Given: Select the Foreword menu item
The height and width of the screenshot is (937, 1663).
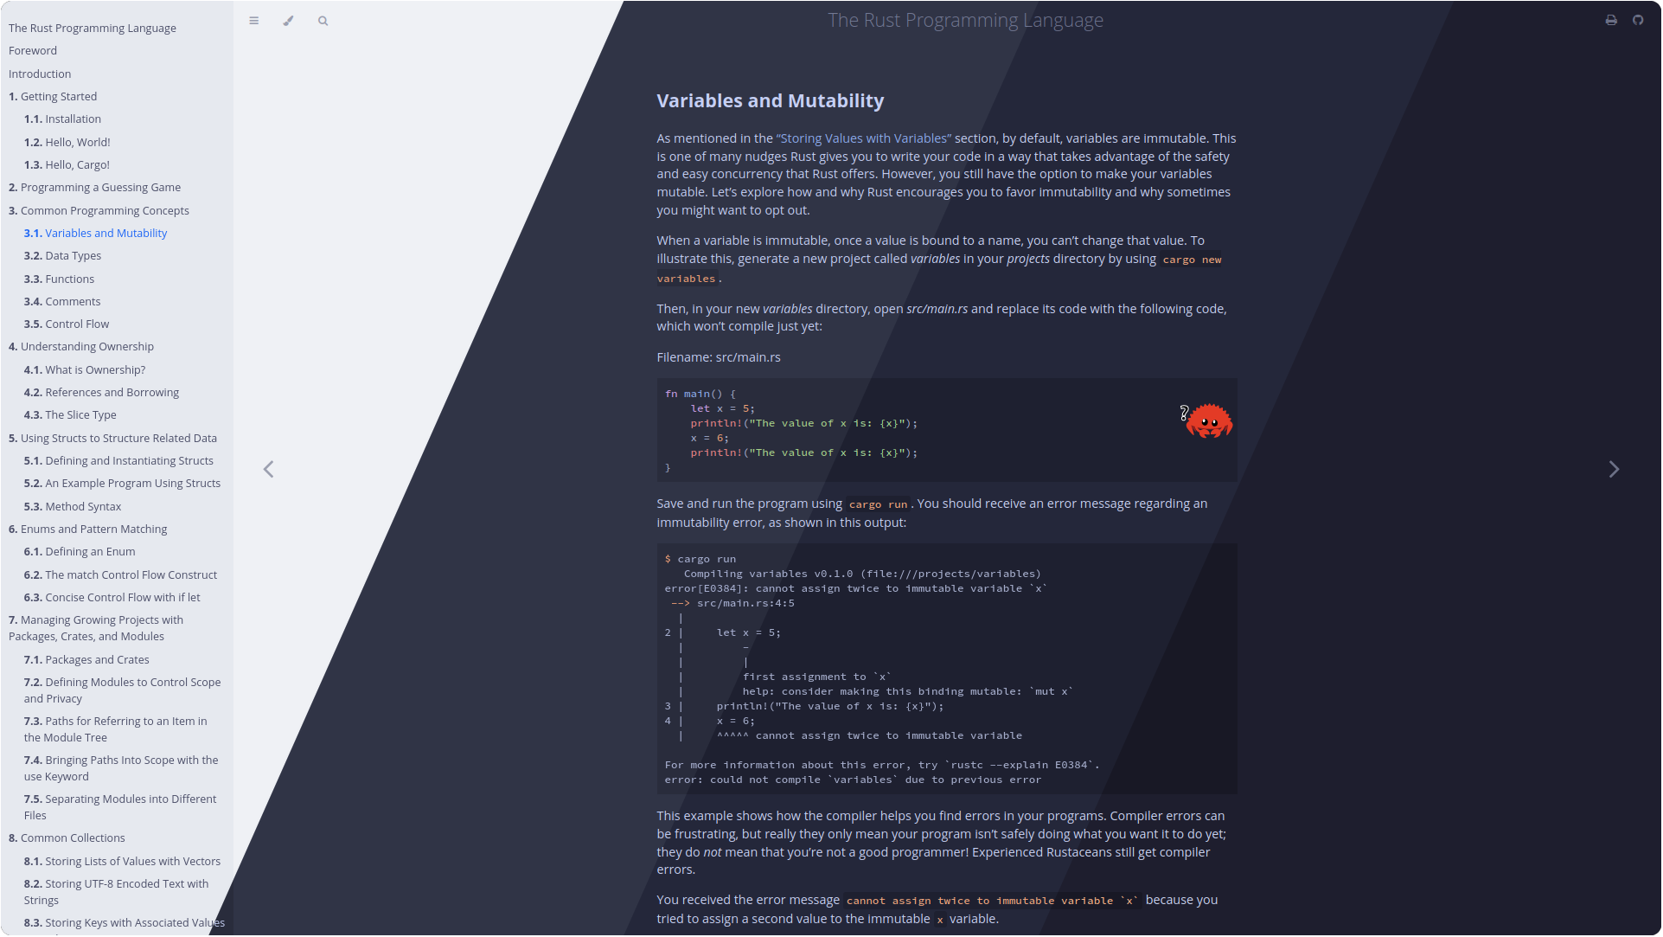Looking at the screenshot, I should tap(32, 50).
